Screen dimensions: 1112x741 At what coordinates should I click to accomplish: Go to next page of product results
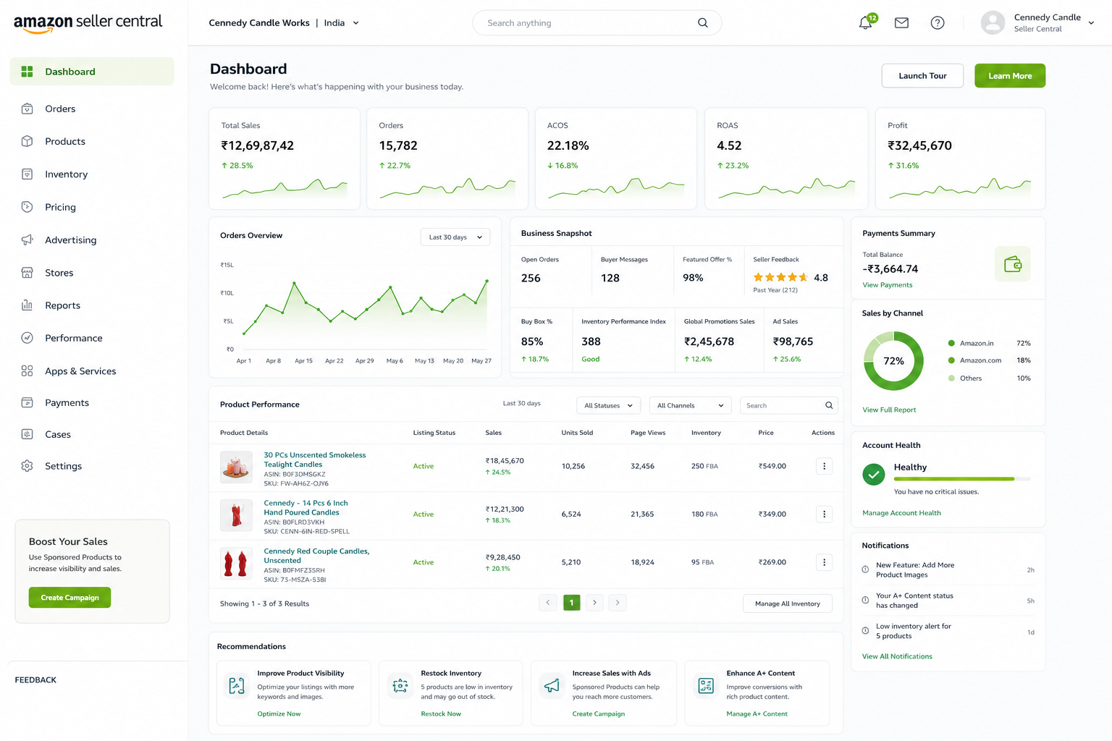point(594,602)
